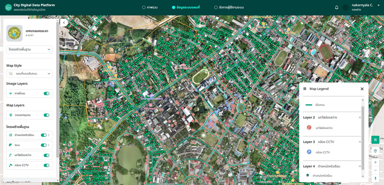
Task: Collapse Layer 2 เสาไฟส่องสว่าง in legend
Action: pos(360,118)
